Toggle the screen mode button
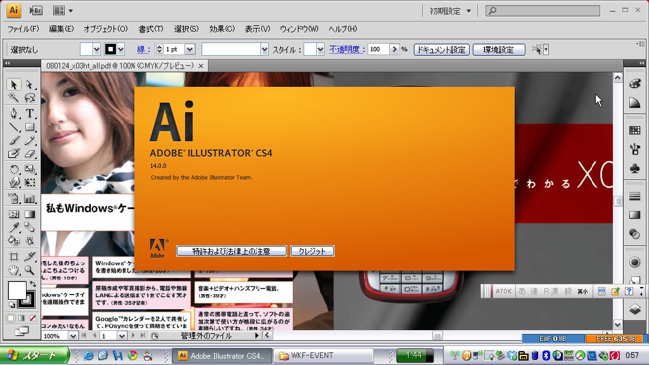Viewport: 649px width, 365px height. (22, 331)
